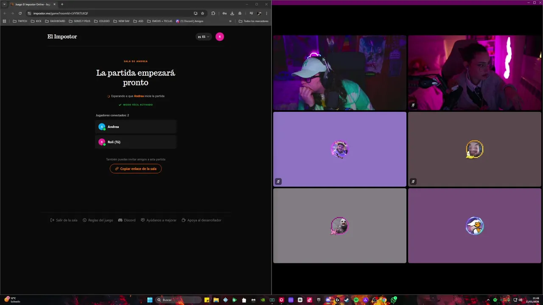Open the yellow Sticky Notes taskbar icon

pos(207,300)
